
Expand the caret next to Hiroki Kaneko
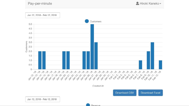point(160,4)
